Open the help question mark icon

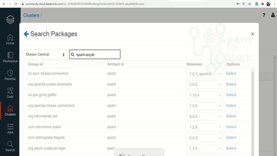pyautogui.click(x=264, y=15)
